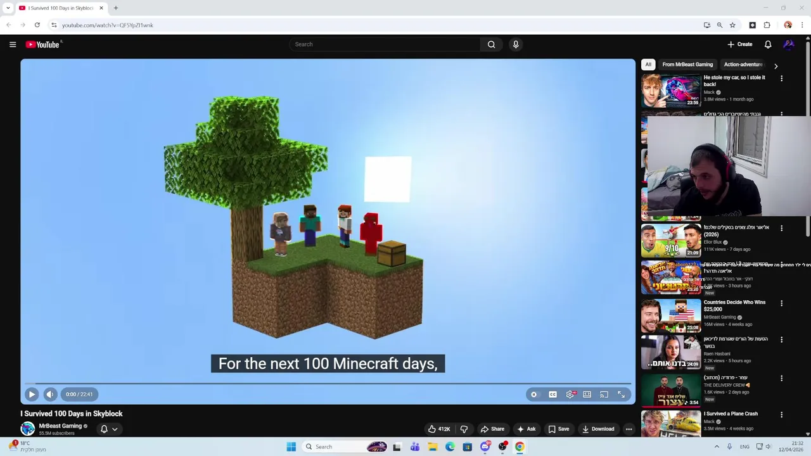This screenshot has width=811, height=456.
Task: Open File Explorer from taskbar
Action: 433,446
